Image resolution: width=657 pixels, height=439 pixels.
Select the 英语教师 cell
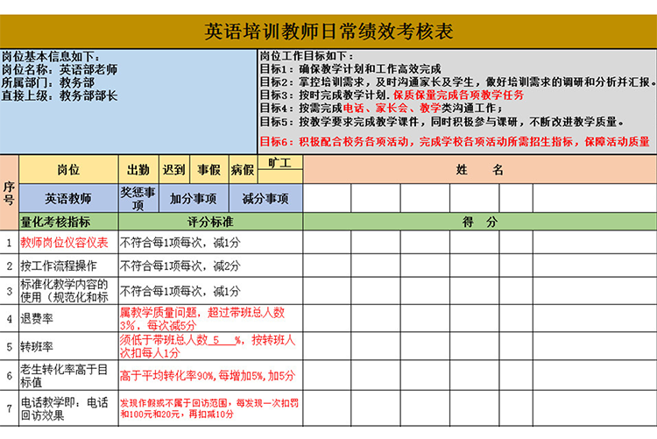68,198
